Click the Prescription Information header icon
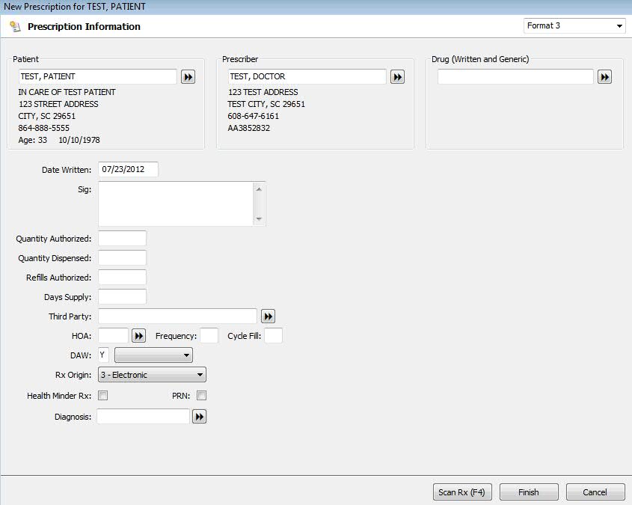 [x=15, y=27]
